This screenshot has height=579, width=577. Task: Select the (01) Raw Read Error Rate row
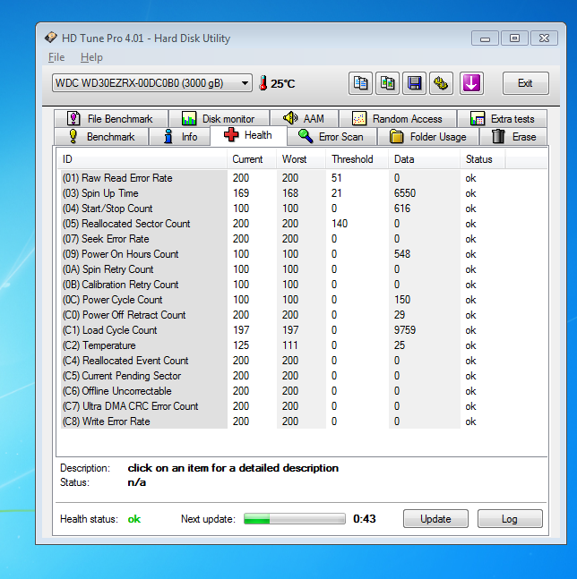pyautogui.click(x=281, y=178)
